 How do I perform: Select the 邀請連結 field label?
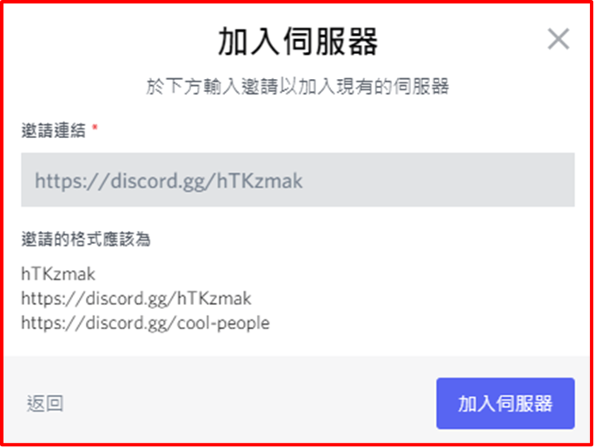click(54, 131)
